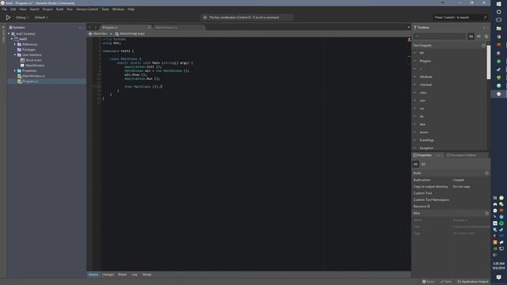Select the MainWindow designer item under User Interface
Image resolution: width=507 pixels, height=285 pixels.
tap(35, 66)
